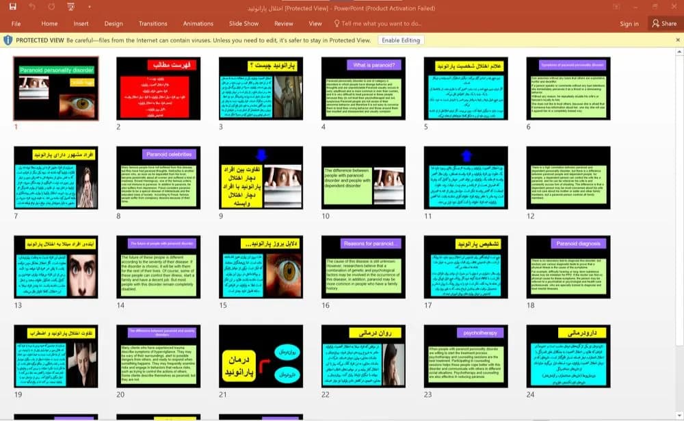Image resolution: width=684 pixels, height=421 pixels.
Task: Click the Redo arrow icon
Action: coord(51,7)
